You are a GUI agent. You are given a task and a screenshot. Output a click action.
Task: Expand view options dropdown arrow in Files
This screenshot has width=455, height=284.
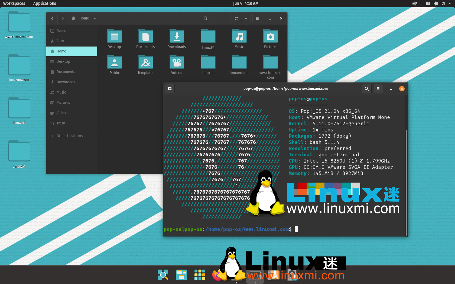[x=246, y=18]
